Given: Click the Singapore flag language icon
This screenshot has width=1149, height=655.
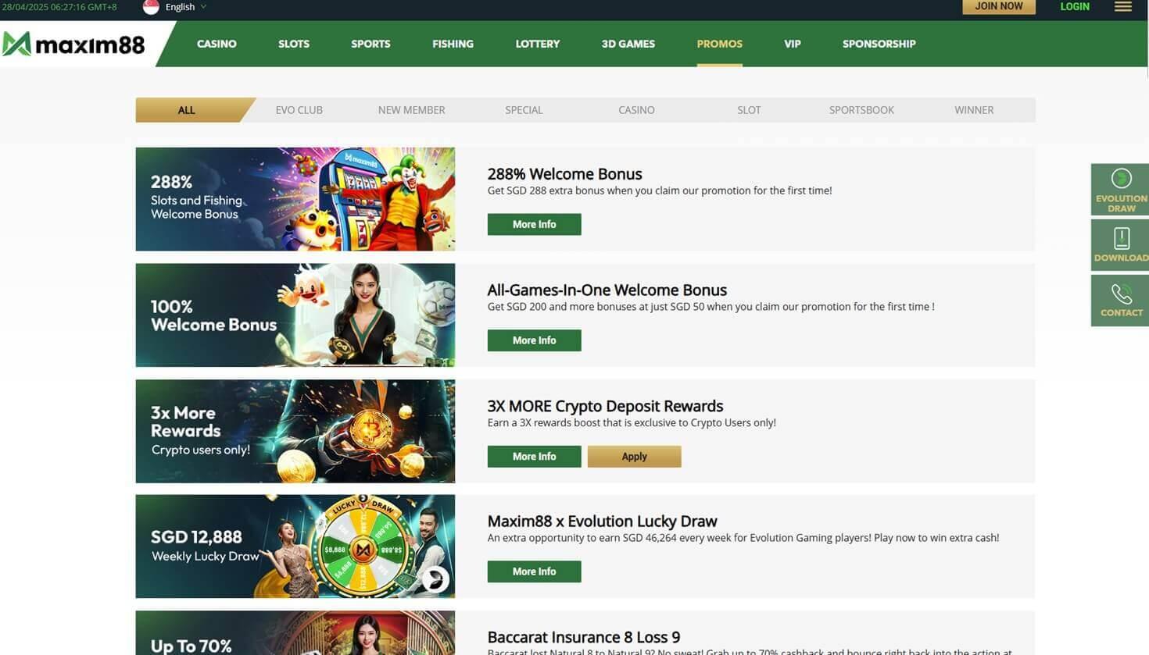Looking at the screenshot, I should tap(152, 7).
